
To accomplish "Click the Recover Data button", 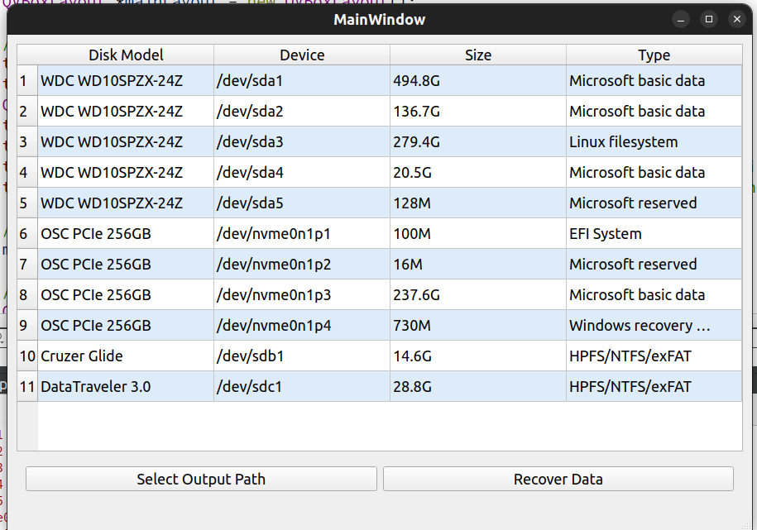I will [558, 479].
